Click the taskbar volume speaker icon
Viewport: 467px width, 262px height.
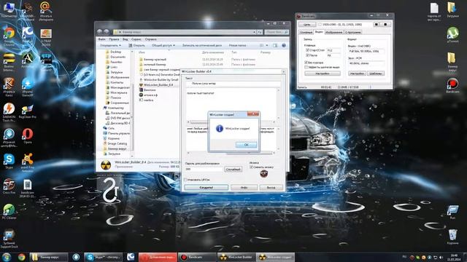441,257
